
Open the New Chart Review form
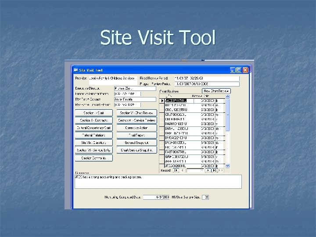click(216, 91)
